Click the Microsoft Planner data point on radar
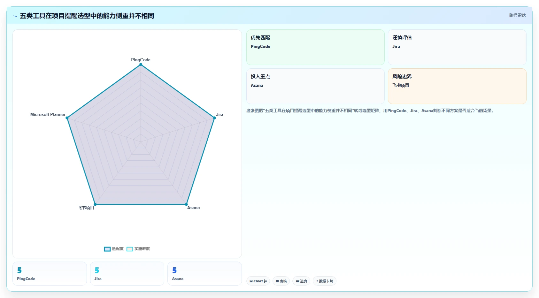 pos(67,118)
